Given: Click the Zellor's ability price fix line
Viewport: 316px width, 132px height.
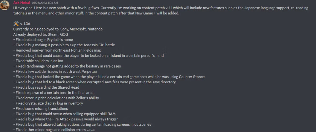Looking at the screenshot, I should [56, 98].
